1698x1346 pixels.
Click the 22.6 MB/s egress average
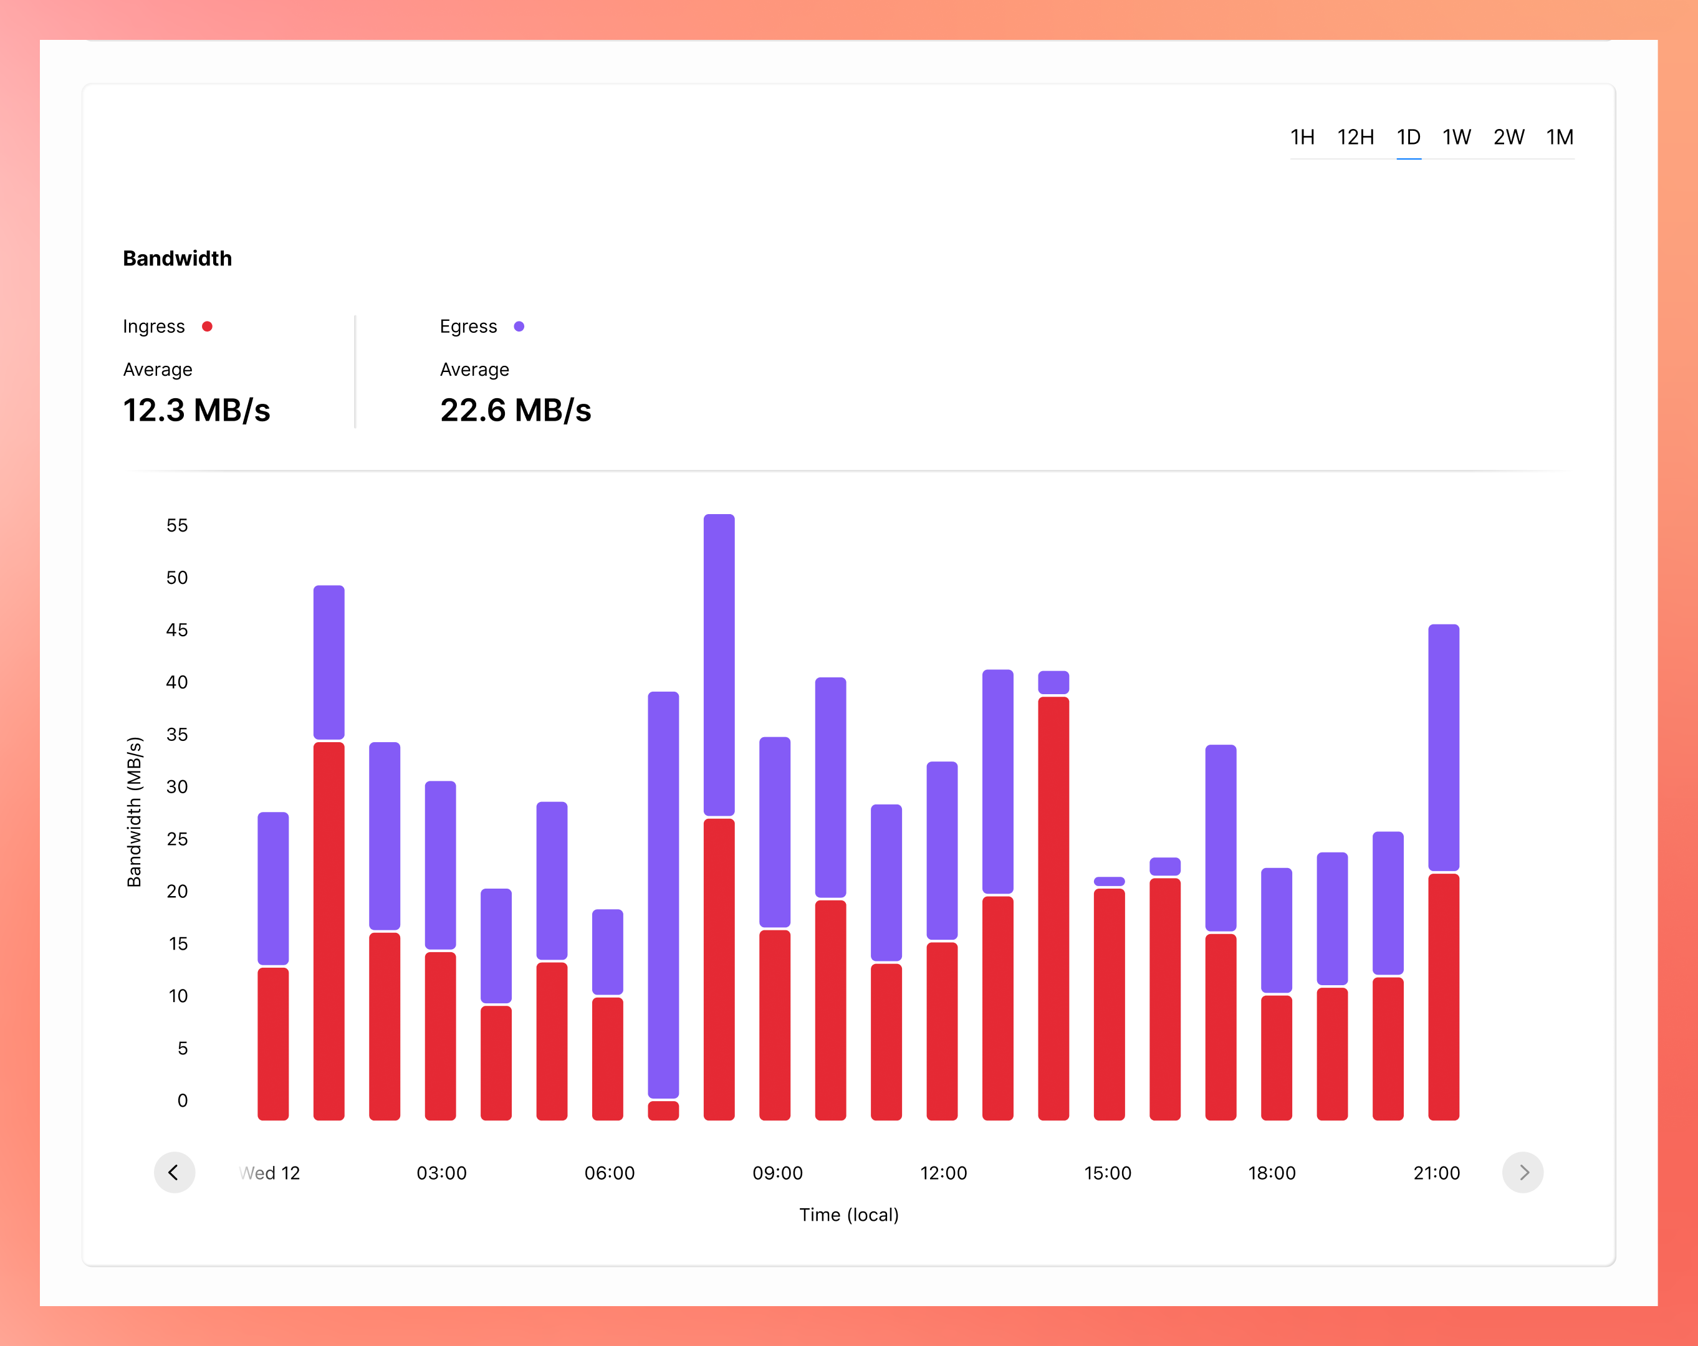point(515,410)
